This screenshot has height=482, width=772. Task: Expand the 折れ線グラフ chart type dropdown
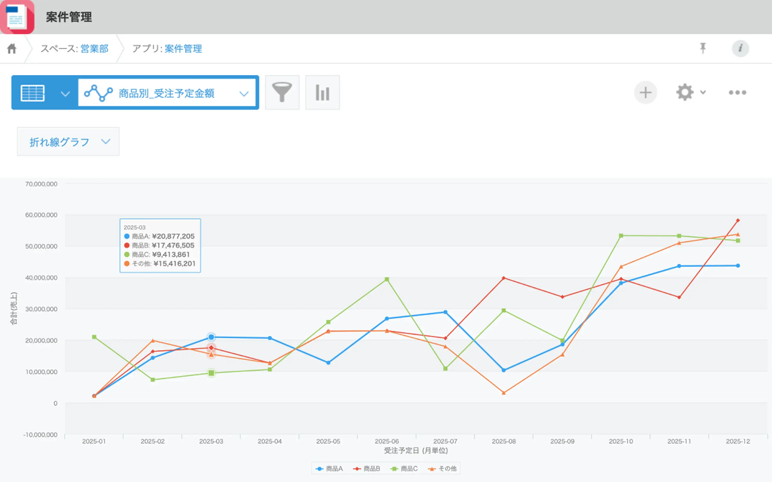point(68,142)
